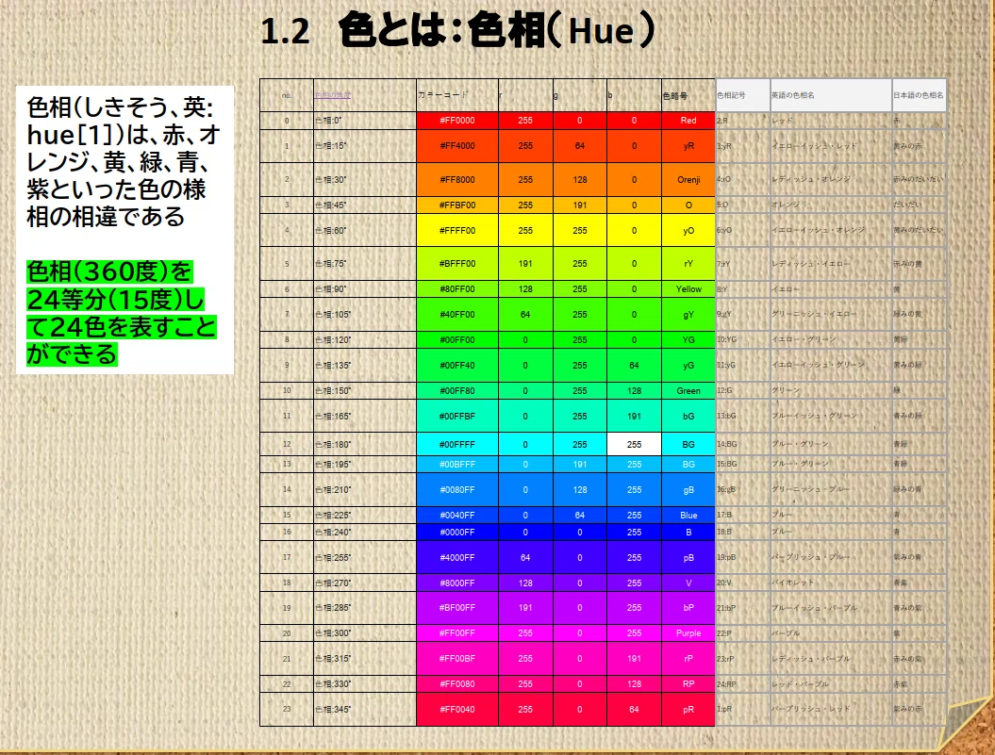Click the yR abbreviation cell
Image resolution: width=995 pixels, height=755 pixels.
tap(688, 146)
